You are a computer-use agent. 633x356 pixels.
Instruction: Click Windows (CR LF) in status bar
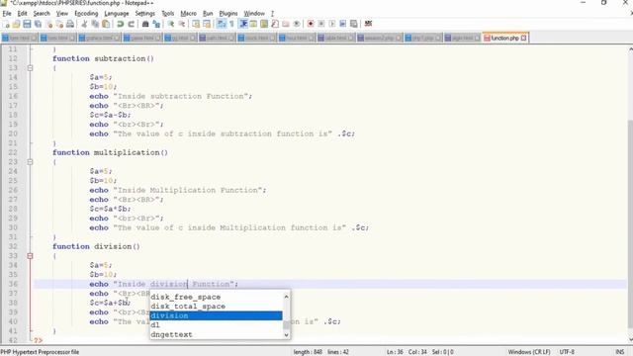pyautogui.click(x=529, y=352)
